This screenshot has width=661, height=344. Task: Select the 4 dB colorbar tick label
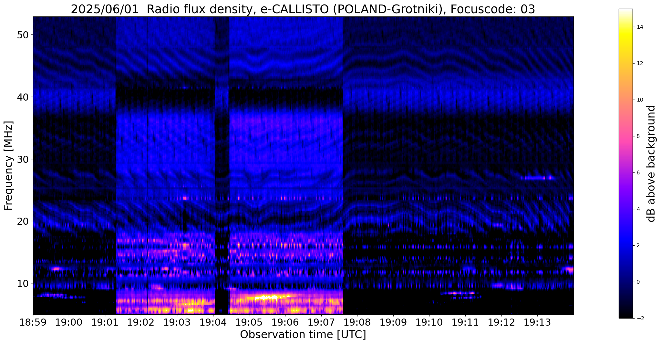638,209
